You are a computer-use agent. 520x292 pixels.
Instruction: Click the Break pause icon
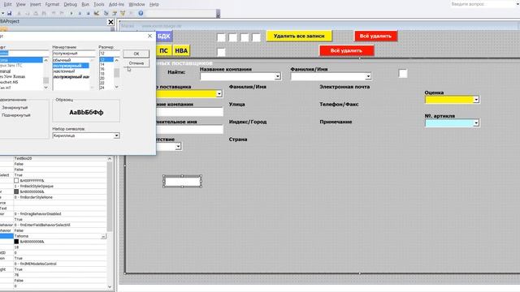80,13
